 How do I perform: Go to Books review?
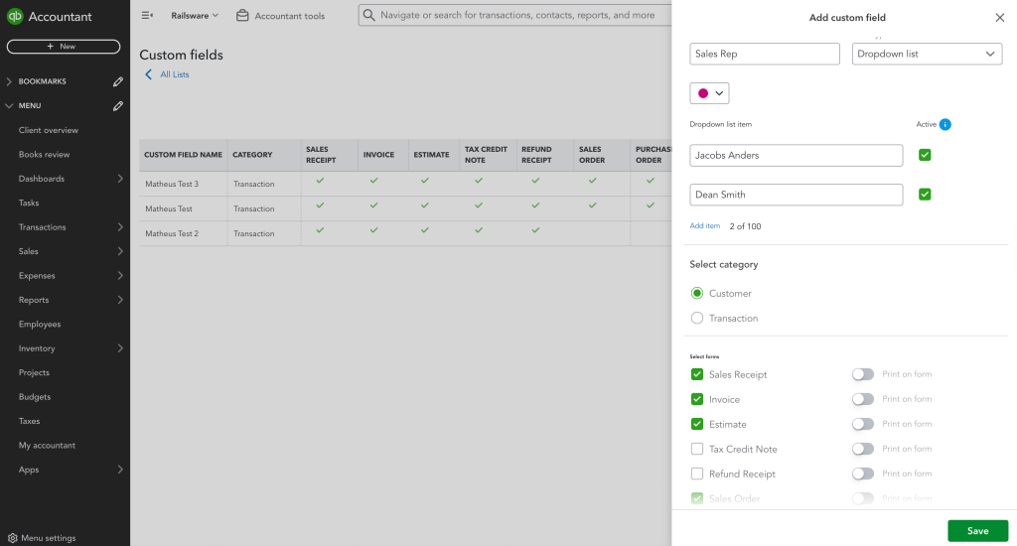pyautogui.click(x=44, y=154)
